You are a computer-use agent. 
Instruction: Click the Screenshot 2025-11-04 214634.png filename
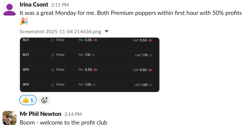(x=61, y=31)
